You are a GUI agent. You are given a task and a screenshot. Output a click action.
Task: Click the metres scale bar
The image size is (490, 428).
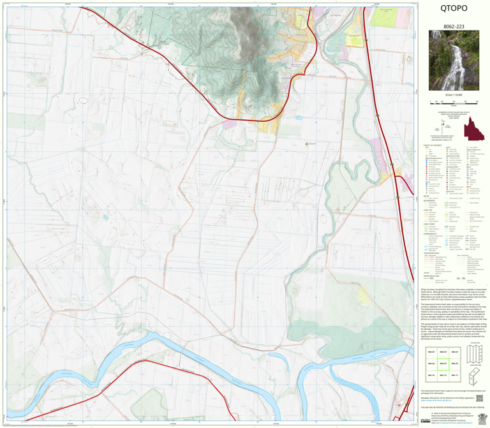[454, 102]
